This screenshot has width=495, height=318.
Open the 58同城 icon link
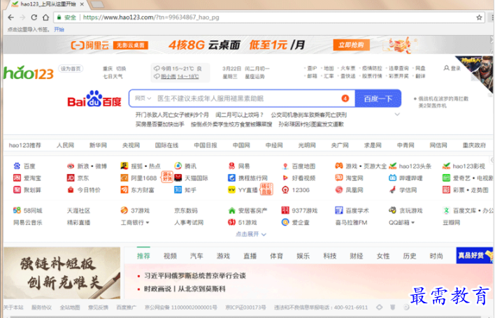point(17,210)
